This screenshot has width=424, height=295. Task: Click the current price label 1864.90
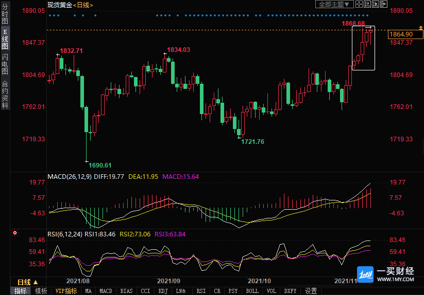pyautogui.click(x=405, y=34)
